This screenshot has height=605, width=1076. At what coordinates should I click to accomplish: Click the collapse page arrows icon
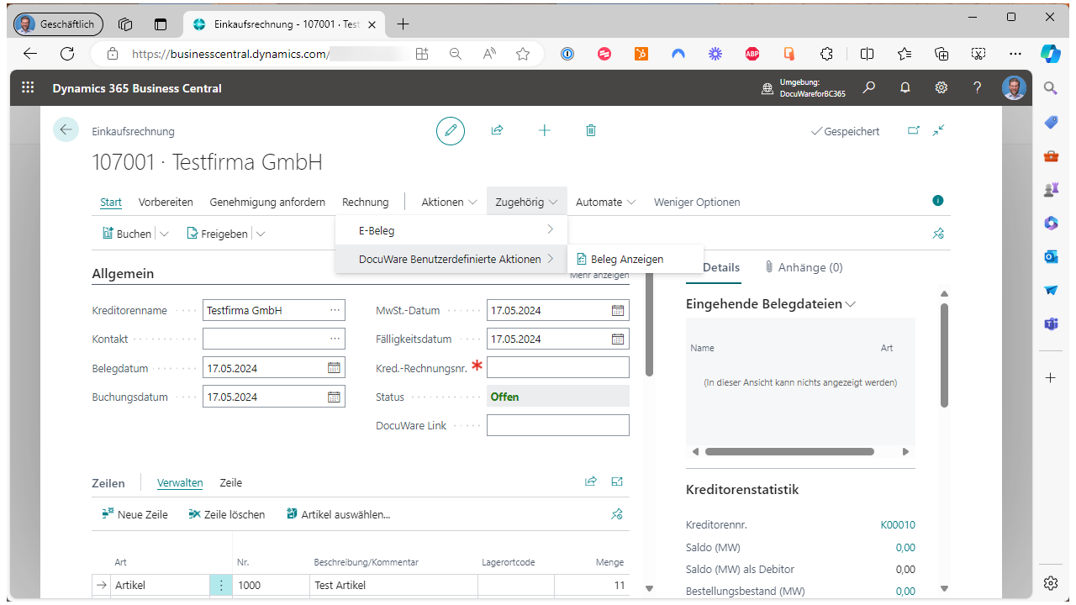(x=939, y=130)
